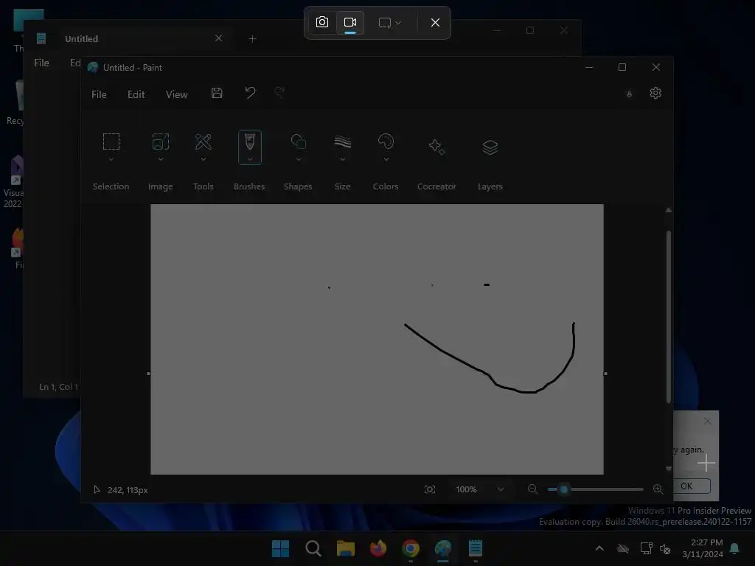The image size is (755, 566).
Task: Click the Tools pencil and eraser icon
Action: pyautogui.click(x=203, y=141)
